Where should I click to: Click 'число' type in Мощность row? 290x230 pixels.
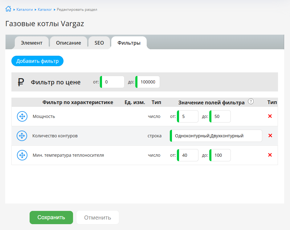(154, 117)
